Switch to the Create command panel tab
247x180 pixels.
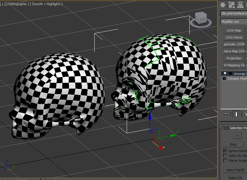[x=223, y=4]
